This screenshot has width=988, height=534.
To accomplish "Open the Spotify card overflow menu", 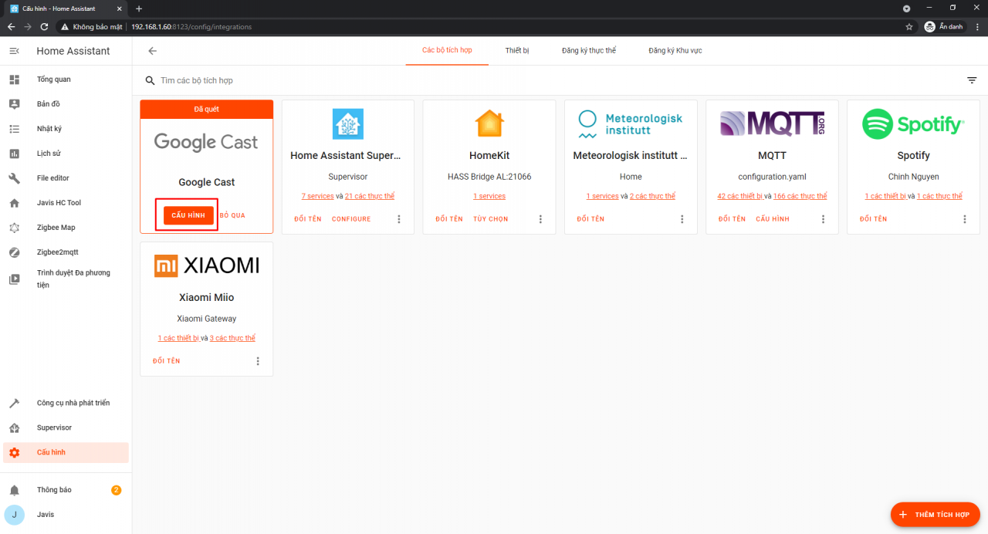I will click(964, 219).
